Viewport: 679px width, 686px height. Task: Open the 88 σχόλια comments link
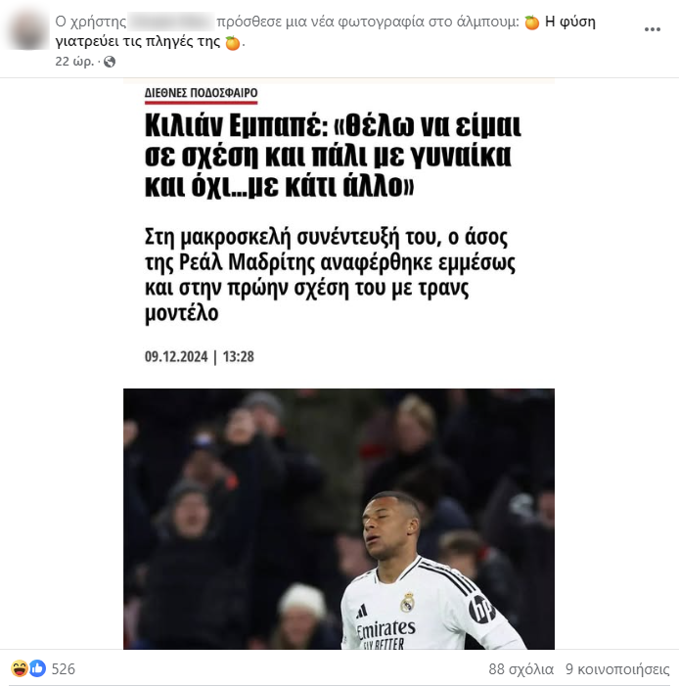[x=521, y=669]
